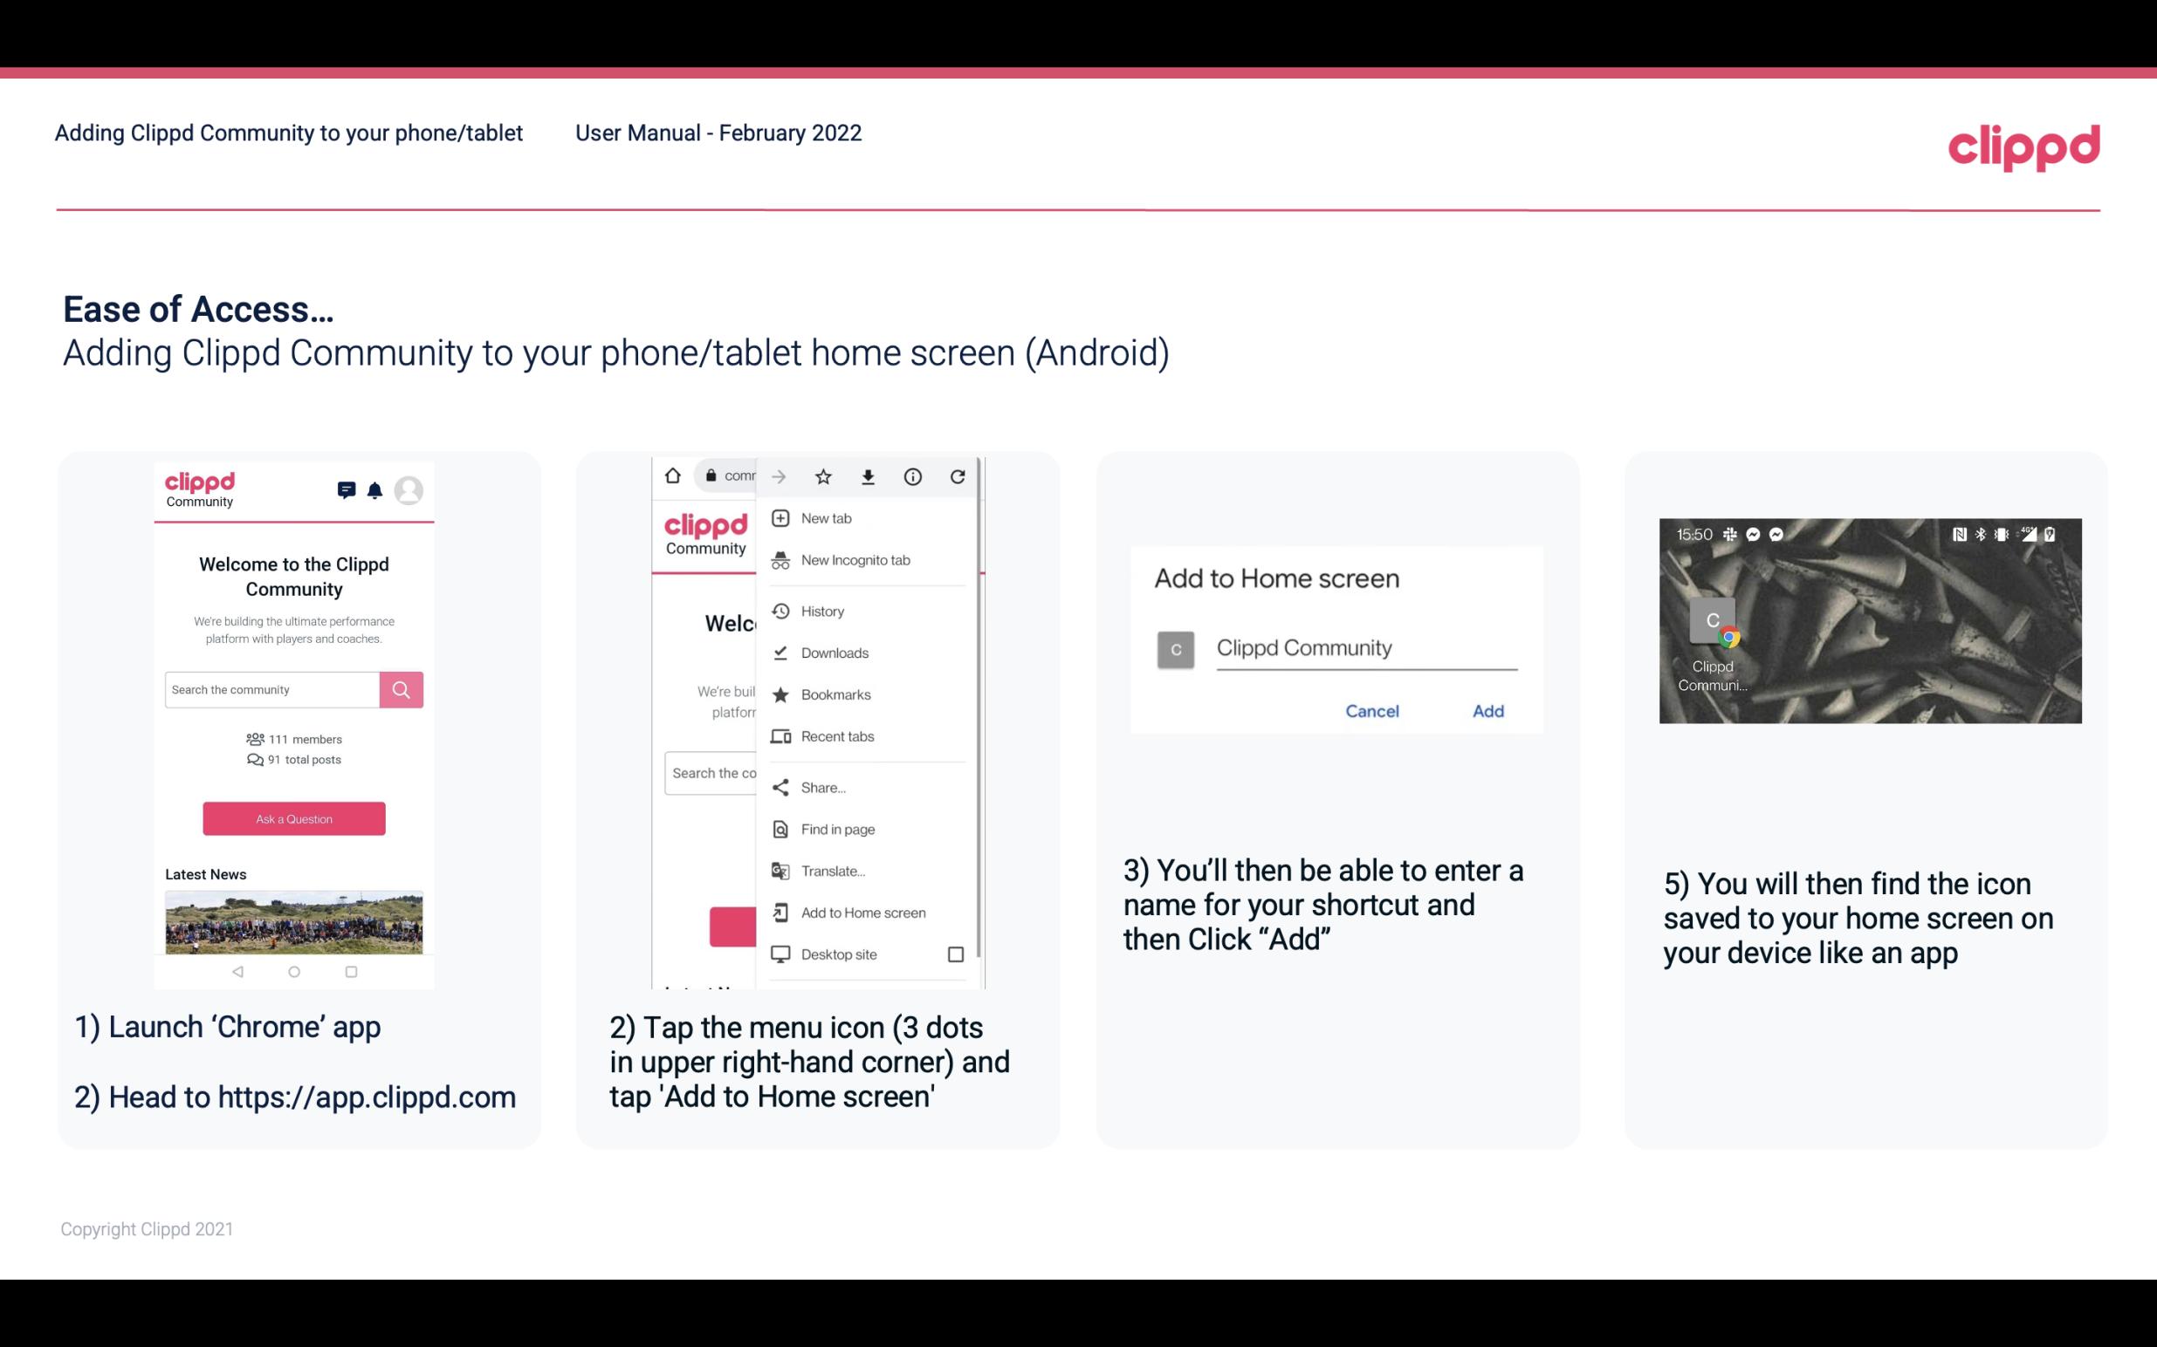
Task: Expand the History option in Chrome menu
Action: [821, 610]
